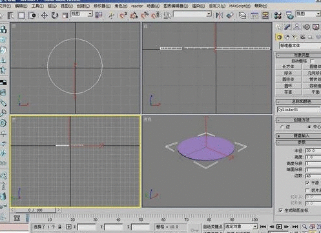This screenshot has height=233, width=321.
Task: Collapse the 名称和颜色 rollout
Action: pos(298,101)
